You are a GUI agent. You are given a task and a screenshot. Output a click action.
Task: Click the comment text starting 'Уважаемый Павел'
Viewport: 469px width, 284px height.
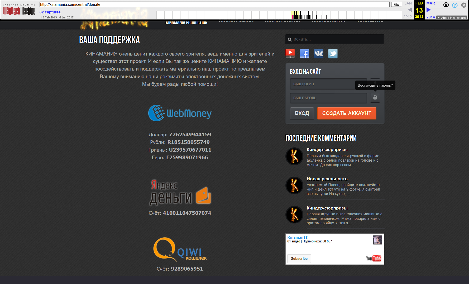(x=343, y=189)
